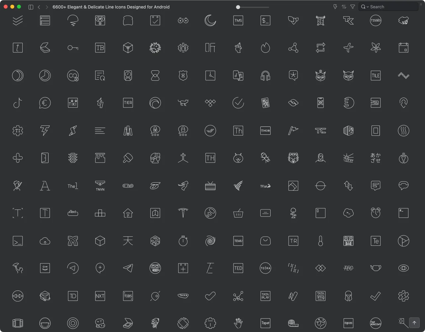Select the THOR label icon
Screen dimensions: 425x332
pyautogui.click(x=265, y=130)
